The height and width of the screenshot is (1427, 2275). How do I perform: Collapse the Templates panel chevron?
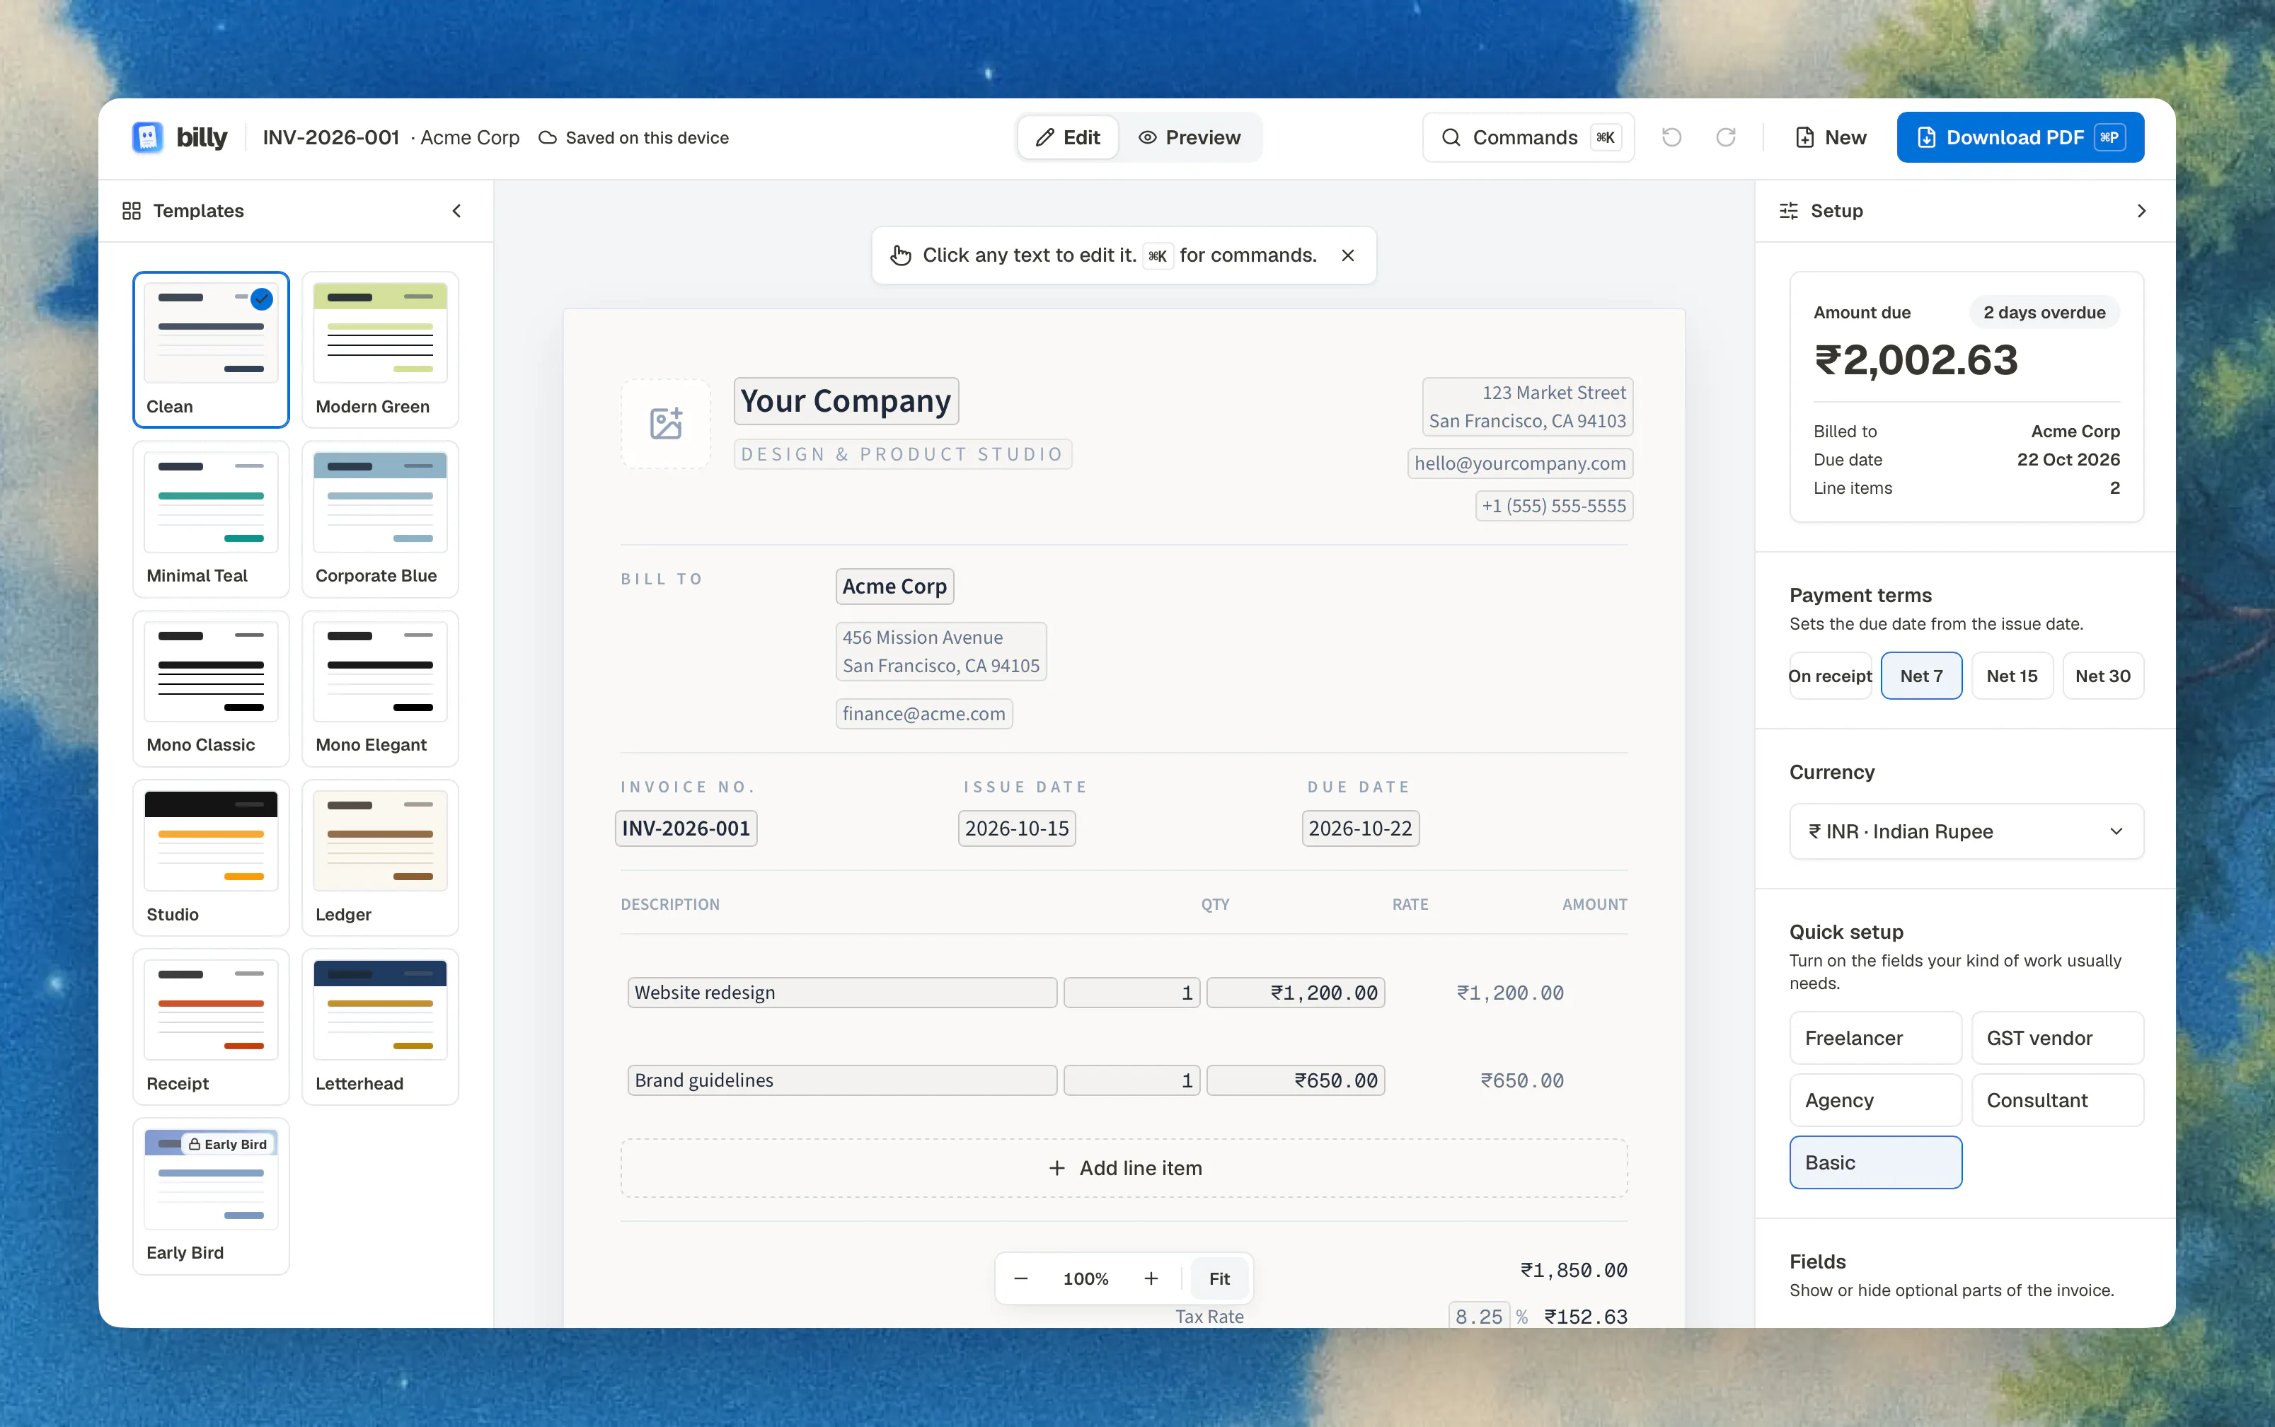click(x=457, y=210)
